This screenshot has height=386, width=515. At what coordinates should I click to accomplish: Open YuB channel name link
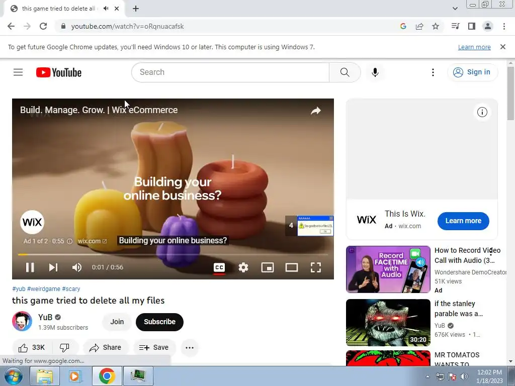click(45, 317)
